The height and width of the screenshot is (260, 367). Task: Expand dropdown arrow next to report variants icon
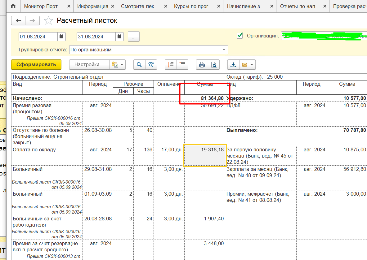(122, 65)
